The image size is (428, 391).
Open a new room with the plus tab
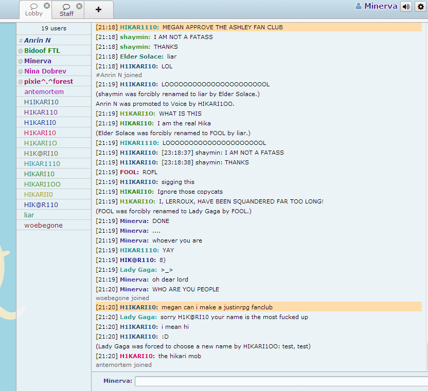(x=99, y=10)
